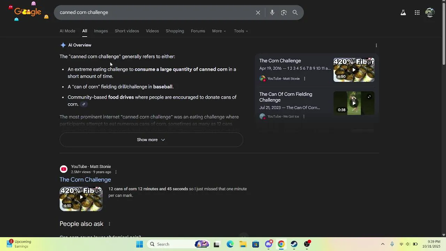The height and width of the screenshot is (251, 446).
Task: Open sidebar card 'The Corn Challenge'
Action: pos(280,61)
